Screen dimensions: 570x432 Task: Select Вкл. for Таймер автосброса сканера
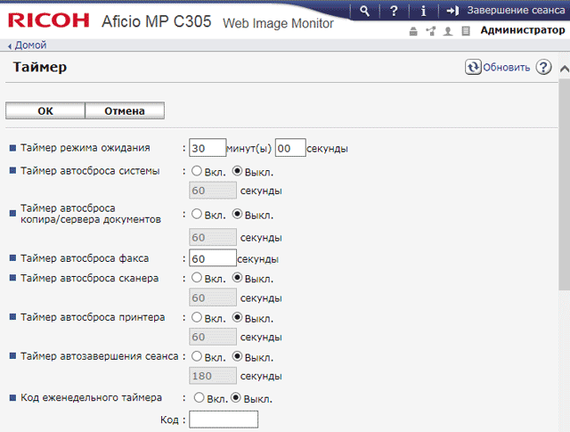click(x=195, y=278)
